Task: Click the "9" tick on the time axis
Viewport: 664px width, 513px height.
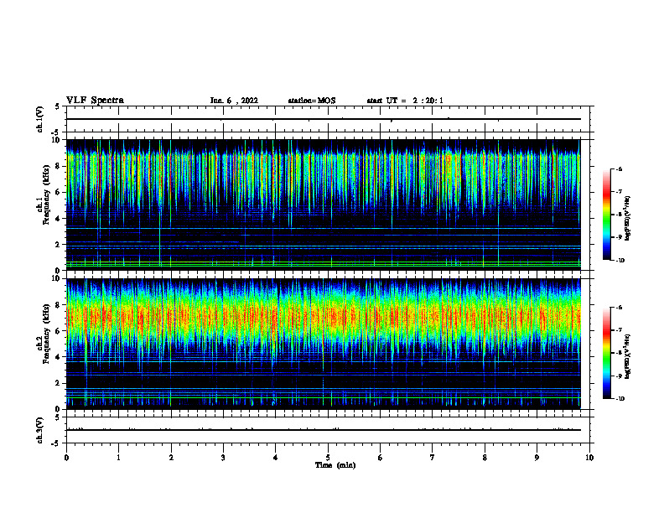Action: tap(537, 458)
